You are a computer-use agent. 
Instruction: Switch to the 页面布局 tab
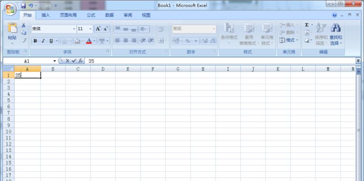(x=68, y=15)
